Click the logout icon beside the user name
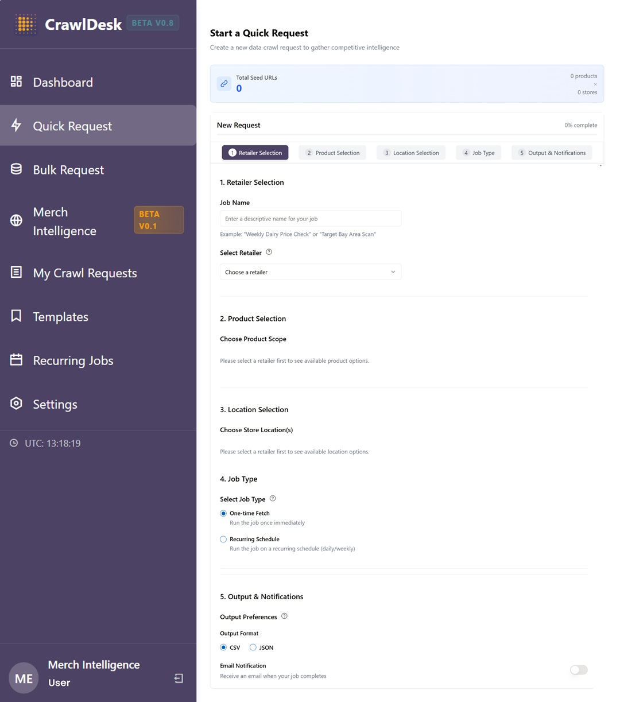This screenshot has width=620, height=702. 179,678
